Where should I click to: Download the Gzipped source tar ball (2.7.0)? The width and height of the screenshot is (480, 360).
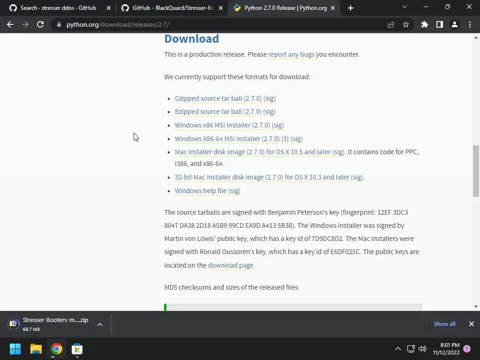click(x=218, y=98)
